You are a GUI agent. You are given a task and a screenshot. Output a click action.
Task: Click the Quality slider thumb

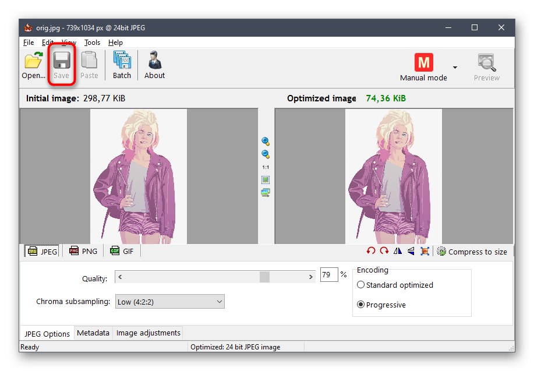point(264,277)
